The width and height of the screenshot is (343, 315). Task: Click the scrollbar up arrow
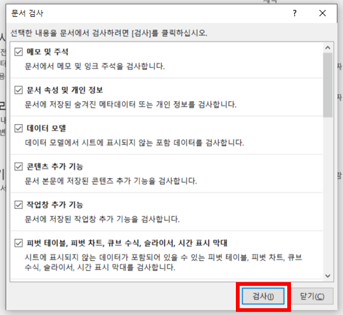328,48
